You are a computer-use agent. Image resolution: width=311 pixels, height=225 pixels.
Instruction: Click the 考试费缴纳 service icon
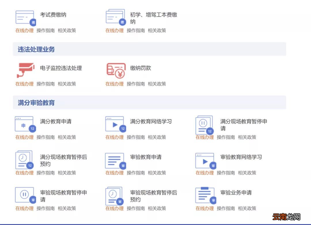click(25, 18)
